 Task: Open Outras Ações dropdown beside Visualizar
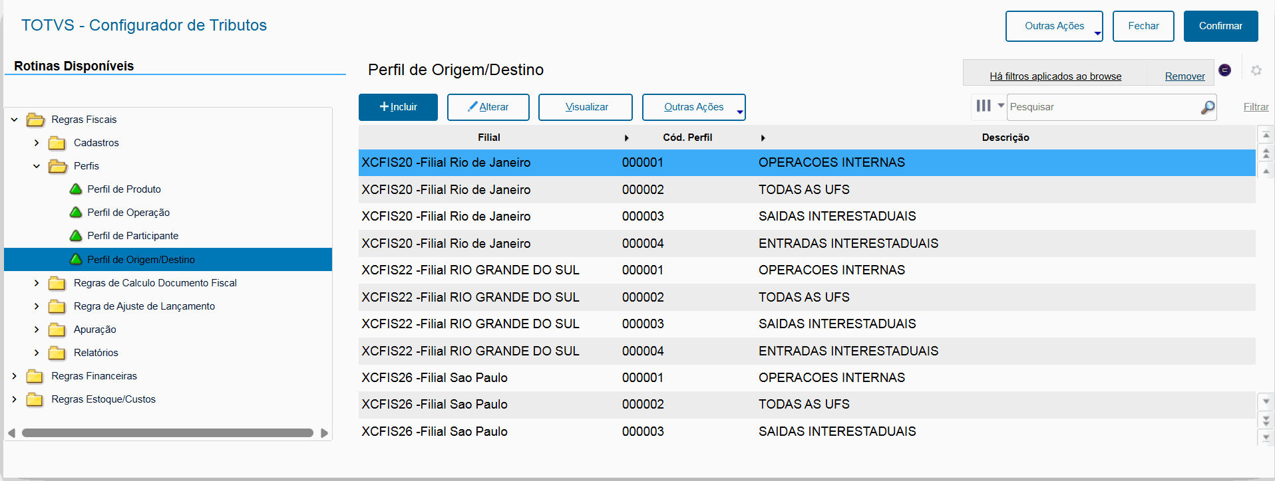pos(693,107)
